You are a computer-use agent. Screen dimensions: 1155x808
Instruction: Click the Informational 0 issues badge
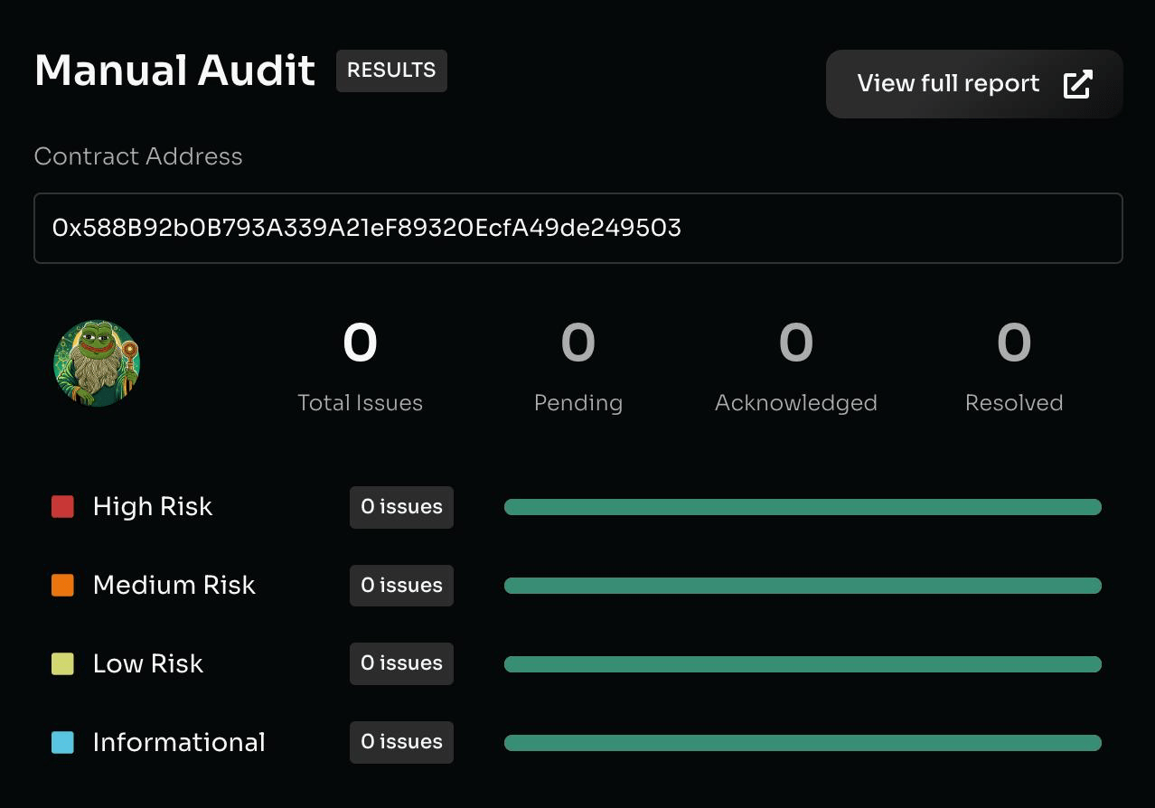401,743
